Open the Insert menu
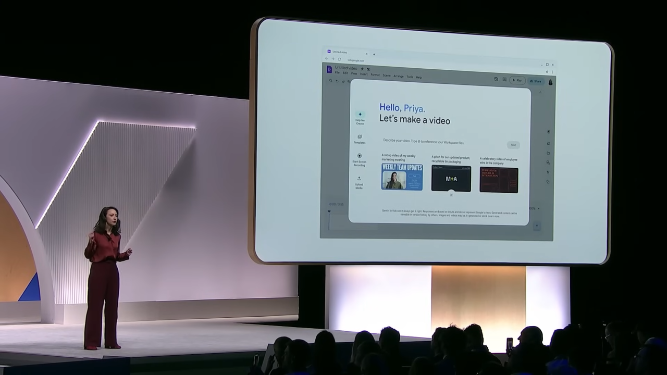Viewport: 667px width, 375px height. [x=364, y=74]
